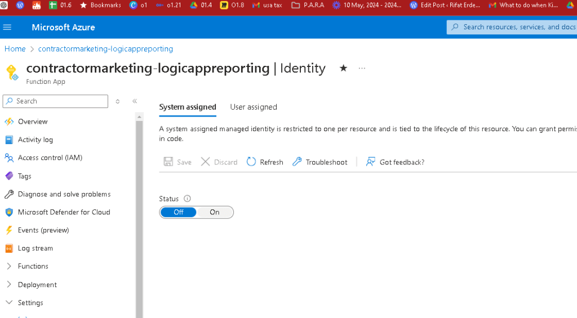Click the Refresh button label

coord(272,162)
